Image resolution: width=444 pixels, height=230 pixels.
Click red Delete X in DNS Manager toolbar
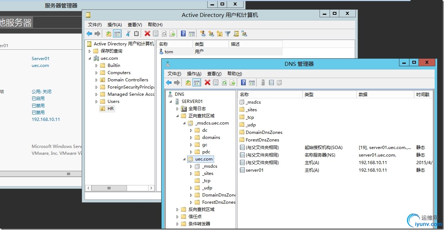pyautogui.click(x=207, y=82)
